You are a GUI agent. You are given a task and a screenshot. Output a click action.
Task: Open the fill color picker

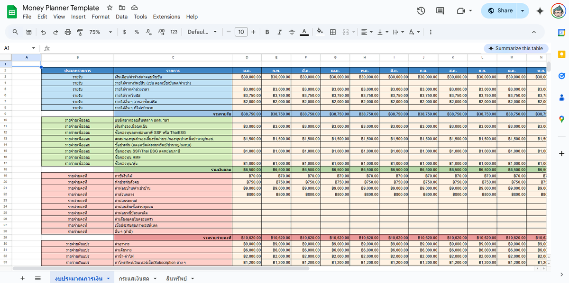click(x=320, y=32)
